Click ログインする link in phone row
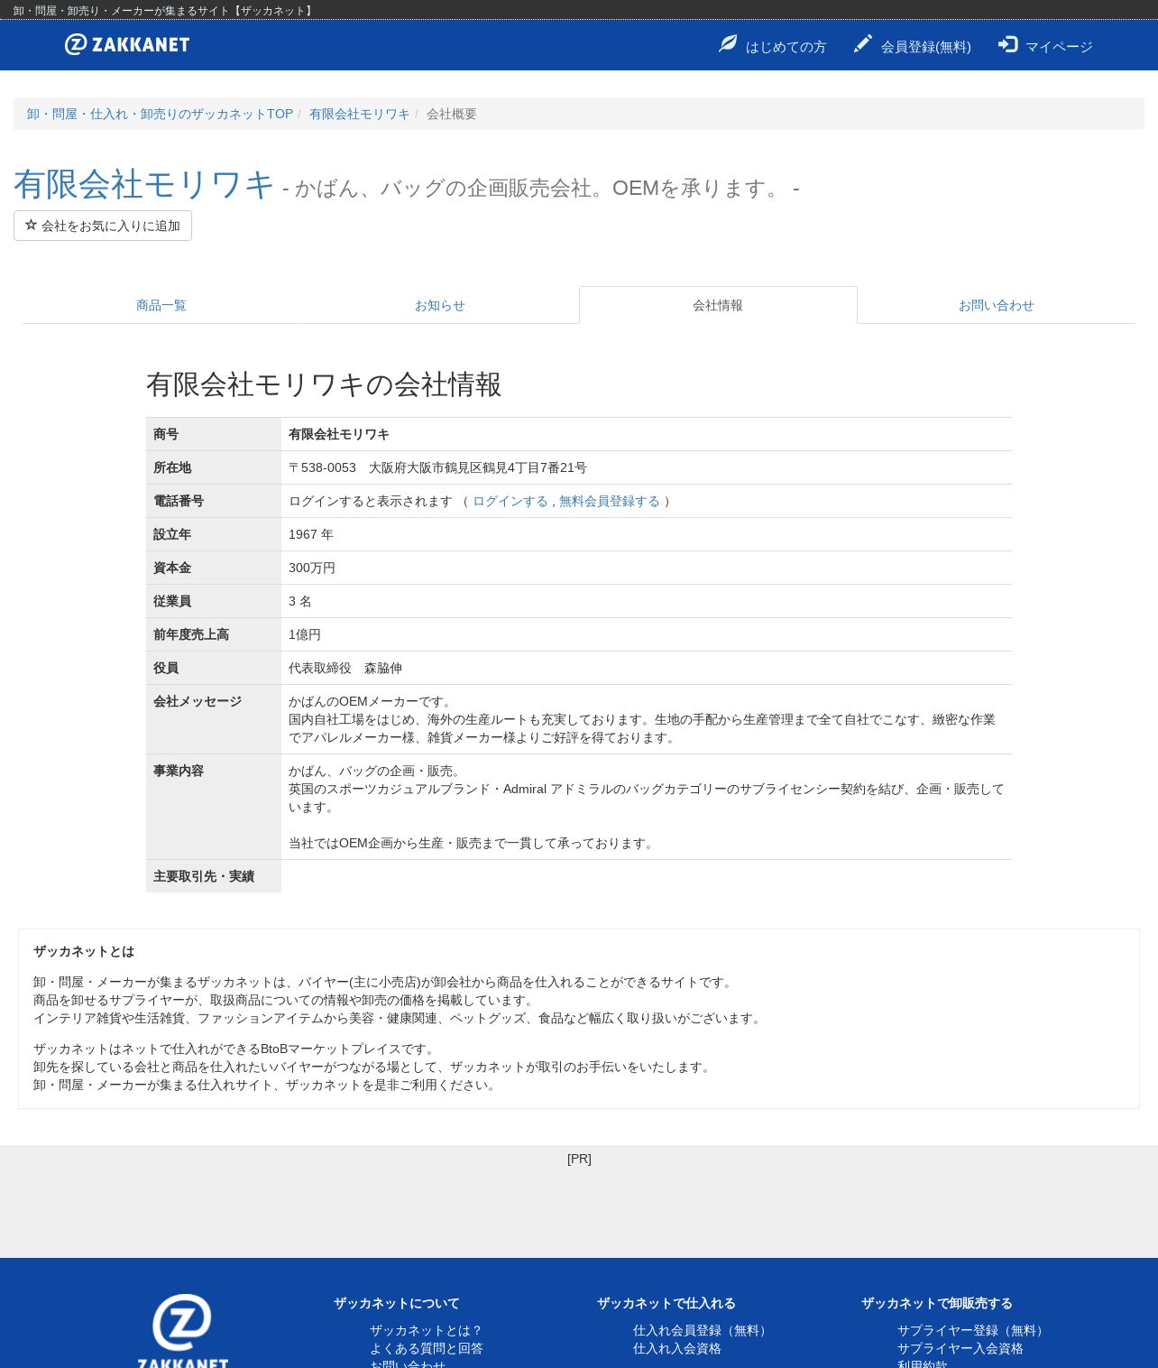This screenshot has width=1158, height=1368. 510,501
